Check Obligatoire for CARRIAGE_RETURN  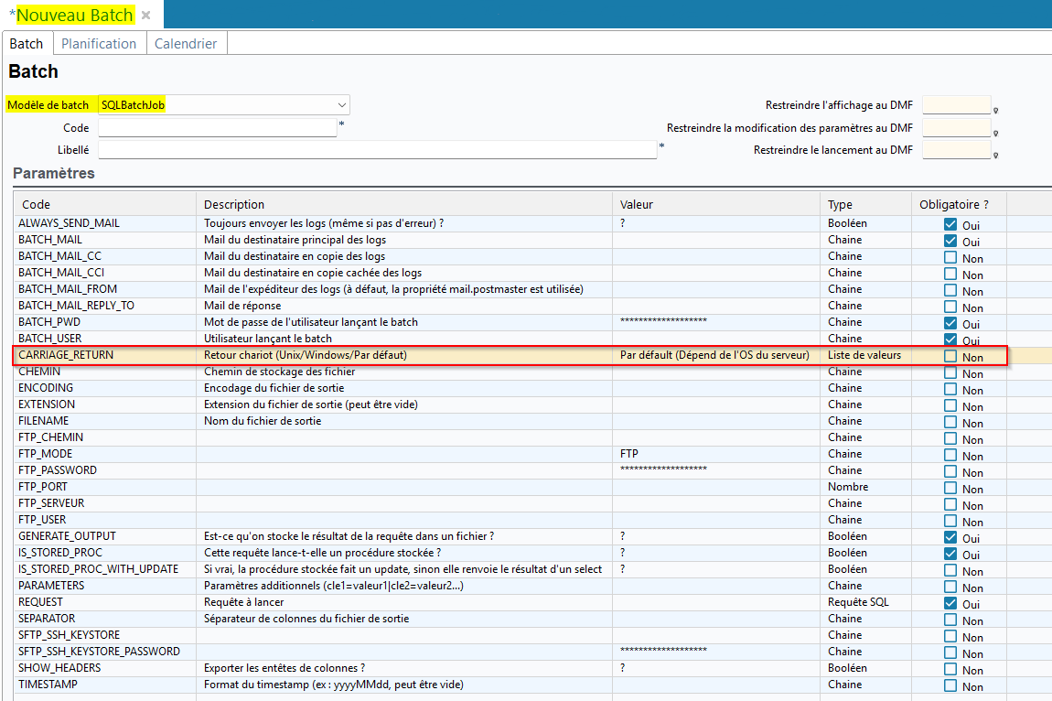pos(950,356)
